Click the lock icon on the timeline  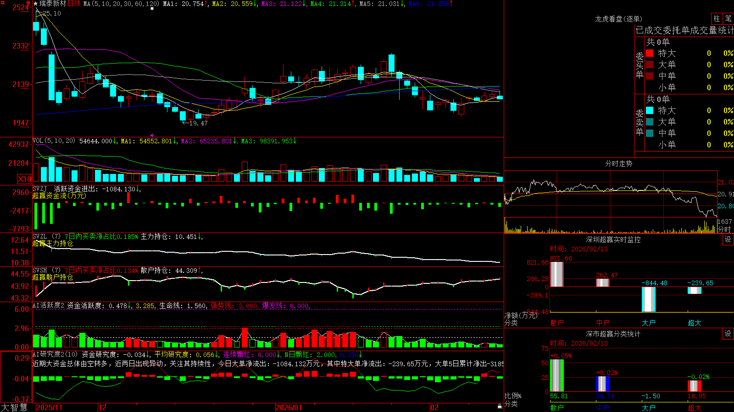tap(500, 406)
